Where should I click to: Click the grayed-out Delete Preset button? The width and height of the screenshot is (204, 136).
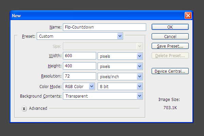click(170, 55)
